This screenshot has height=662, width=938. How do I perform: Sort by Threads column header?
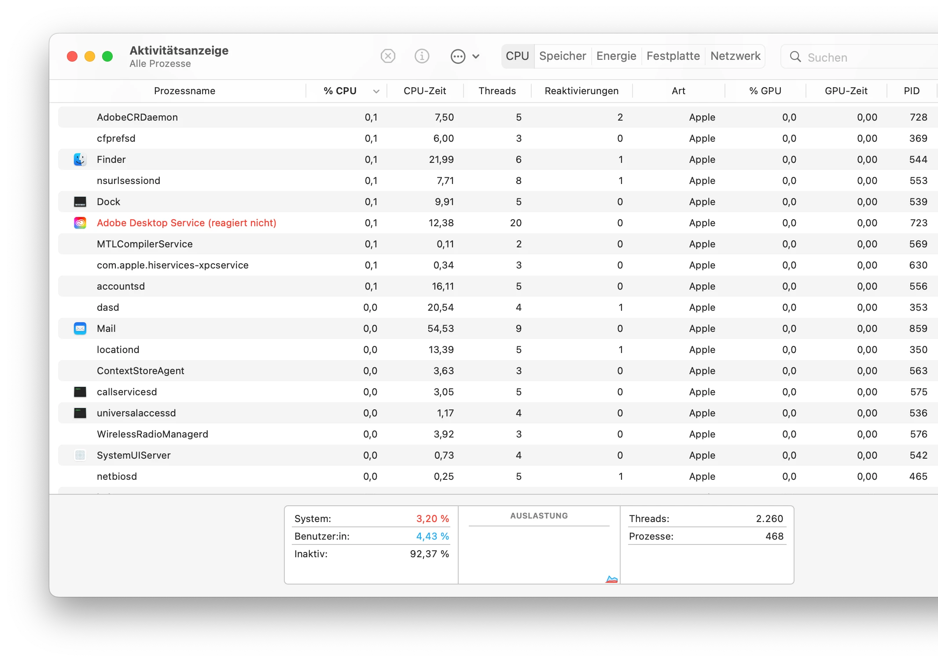497,91
